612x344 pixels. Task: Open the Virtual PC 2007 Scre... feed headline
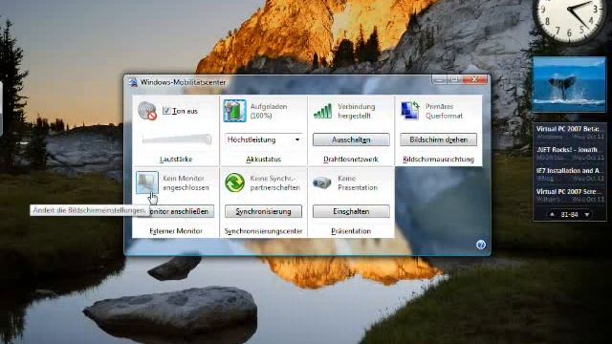click(x=569, y=192)
